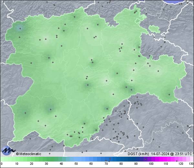
Task: Click the legend value 130
Action: pos(191,164)
